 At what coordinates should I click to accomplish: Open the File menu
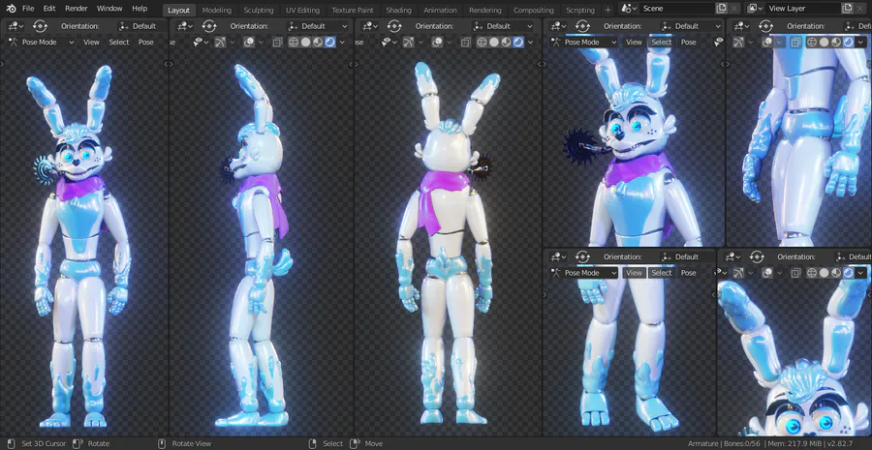[28, 9]
